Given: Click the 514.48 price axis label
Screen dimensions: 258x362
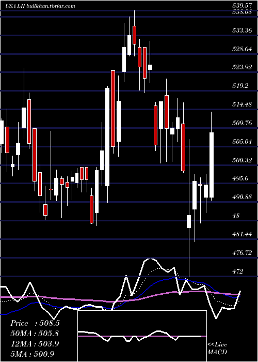Looking at the screenshot, I should (x=242, y=104).
